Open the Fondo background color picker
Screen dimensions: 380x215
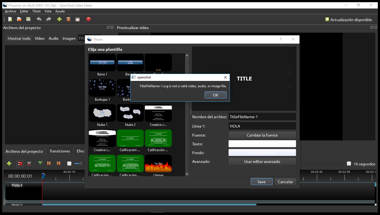pyautogui.click(x=262, y=152)
